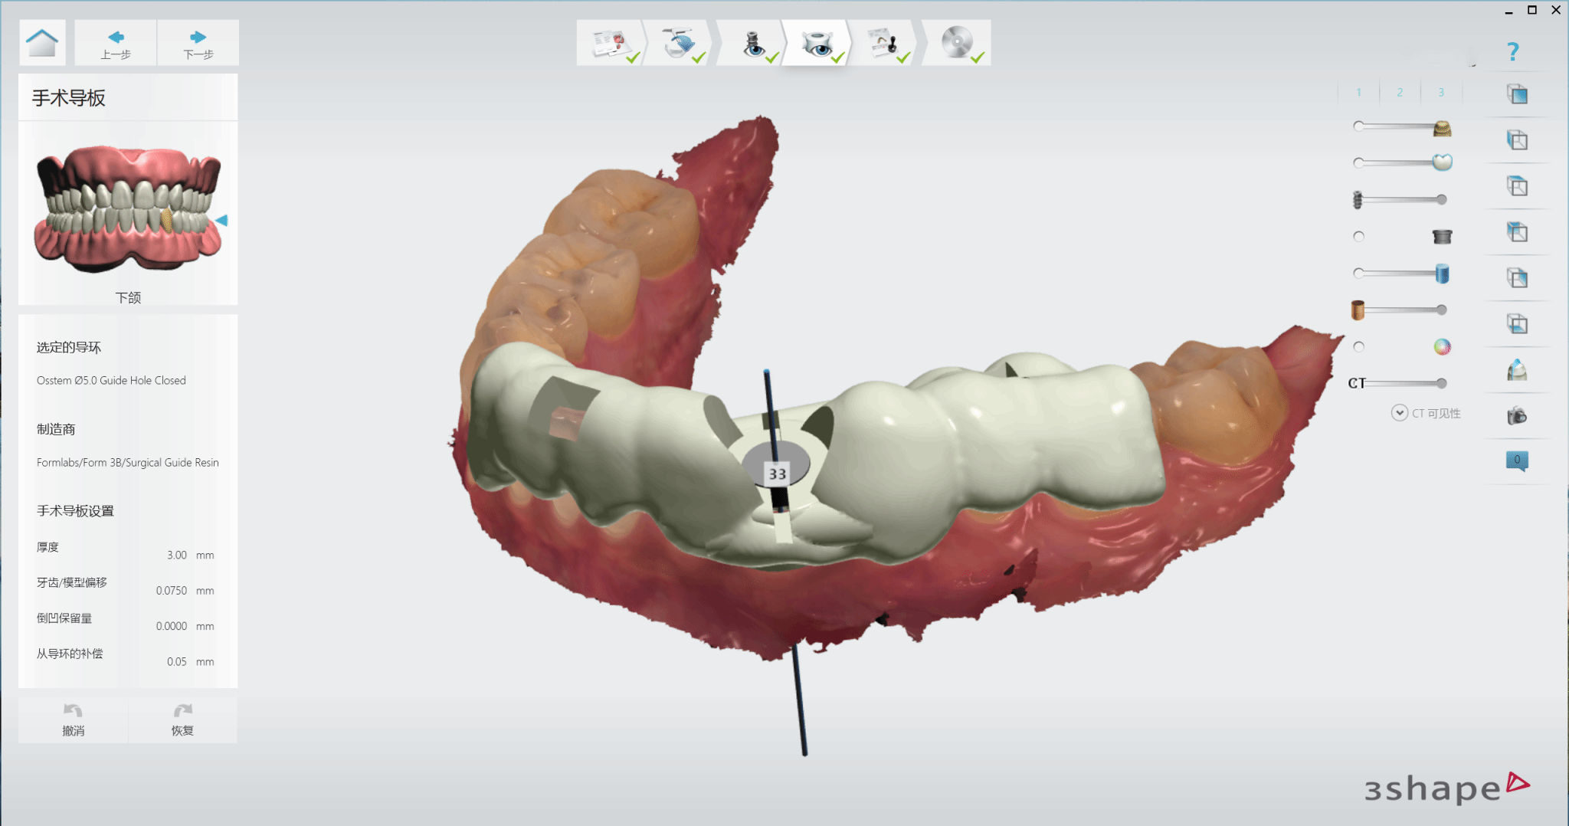Proceed with the 下一步 button
This screenshot has height=826, width=1569.
coord(198,44)
